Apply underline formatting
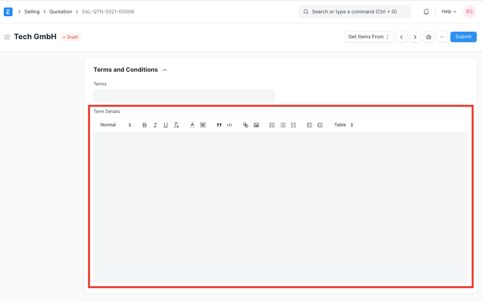483x301 pixels. pos(165,125)
